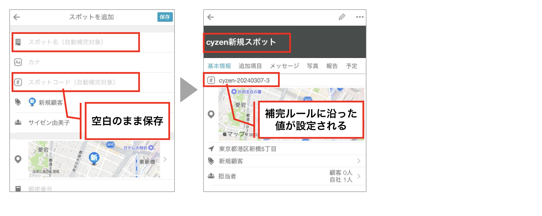Click the location pin icon on add screen
This screenshot has width=542, height=216.
[18, 159]
